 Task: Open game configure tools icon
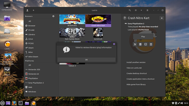[135, 44]
